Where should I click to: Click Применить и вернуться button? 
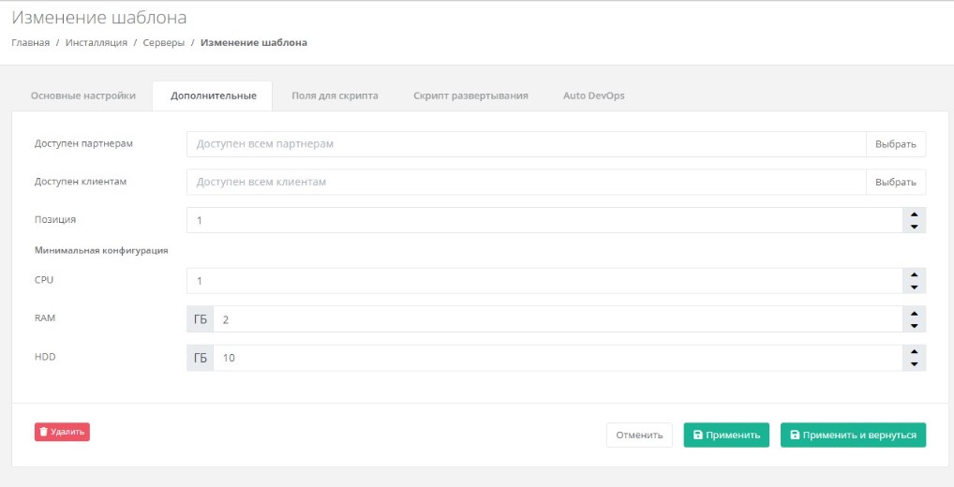pos(853,435)
